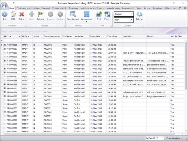Expand row PR0000362 details

coord(5,61)
